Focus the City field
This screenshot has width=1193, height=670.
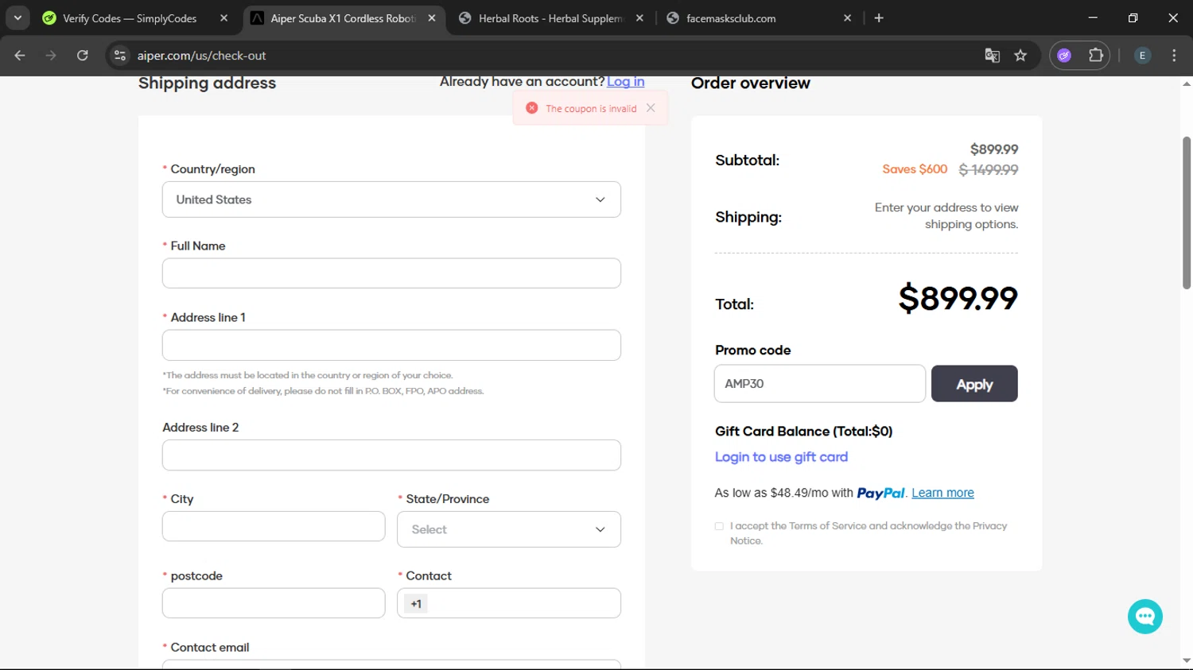(274, 526)
